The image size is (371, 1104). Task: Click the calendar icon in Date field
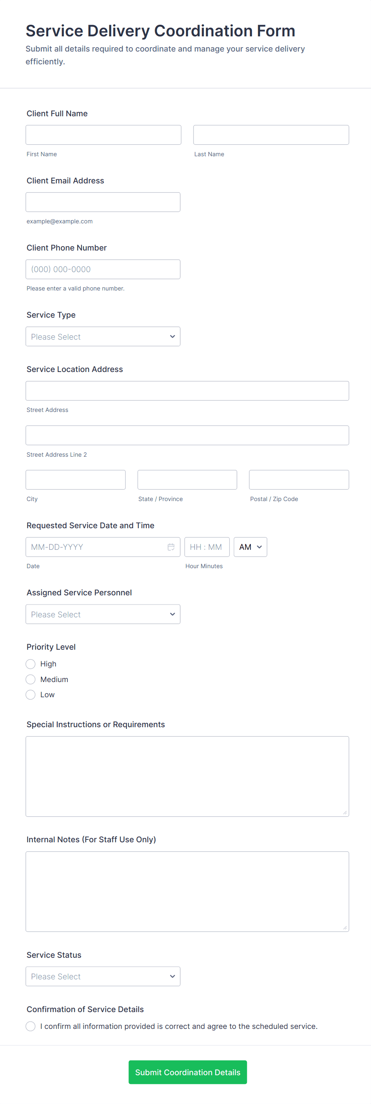pyautogui.click(x=171, y=547)
